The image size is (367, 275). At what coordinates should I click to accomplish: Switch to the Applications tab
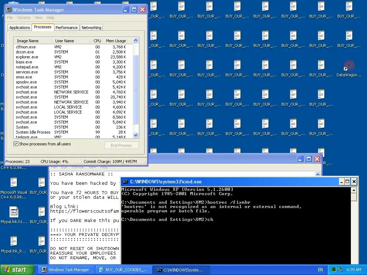20,27
